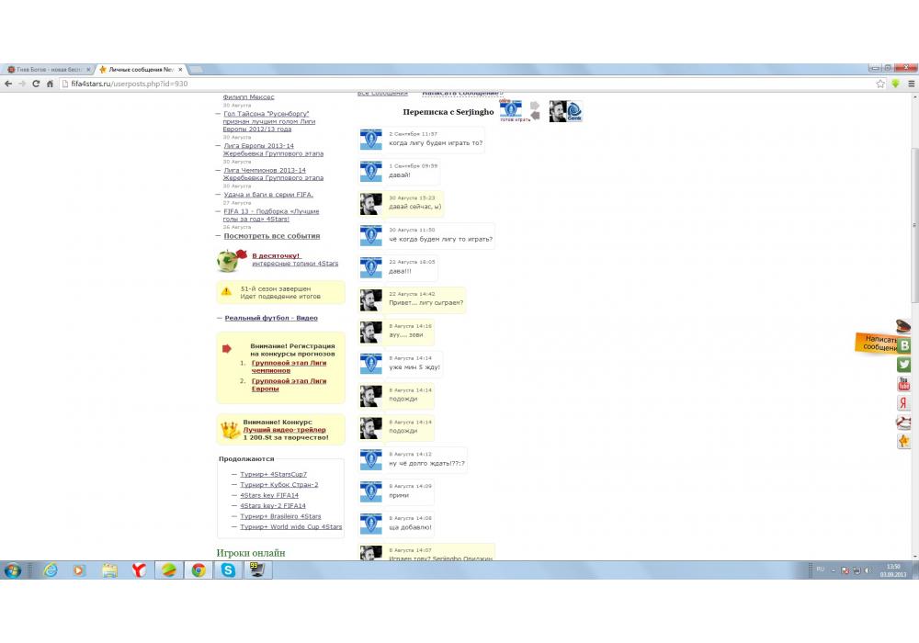Click the VK share icon on right sidebar
The image size is (919, 643).
904,345
